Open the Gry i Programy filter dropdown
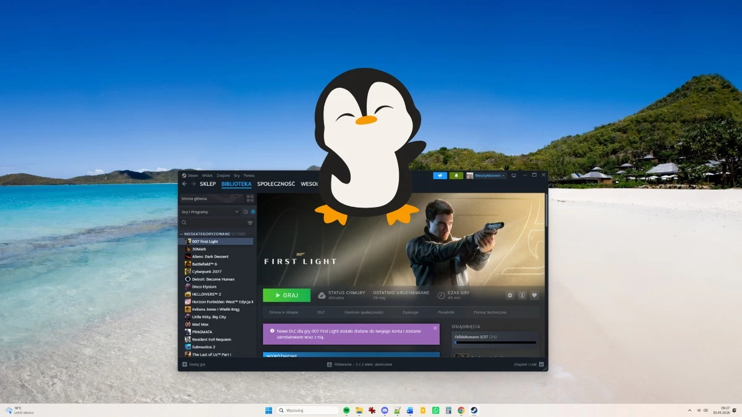The height and width of the screenshot is (417, 742). pos(210,212)
